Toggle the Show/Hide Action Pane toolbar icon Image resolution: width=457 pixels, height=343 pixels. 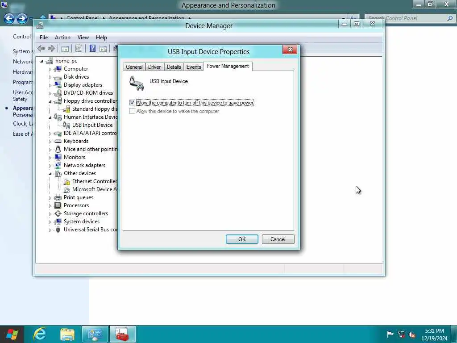coord(103,48)
